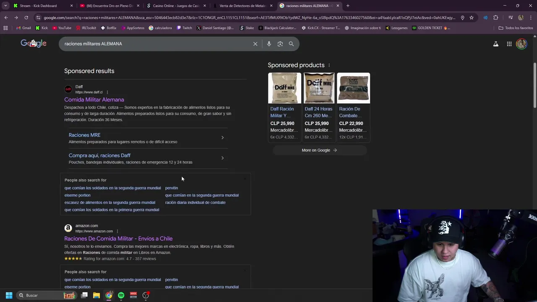Open the Gmail bookmark
Screen dimensions: 537x302
pyautogui.click(x=23, y=28)
